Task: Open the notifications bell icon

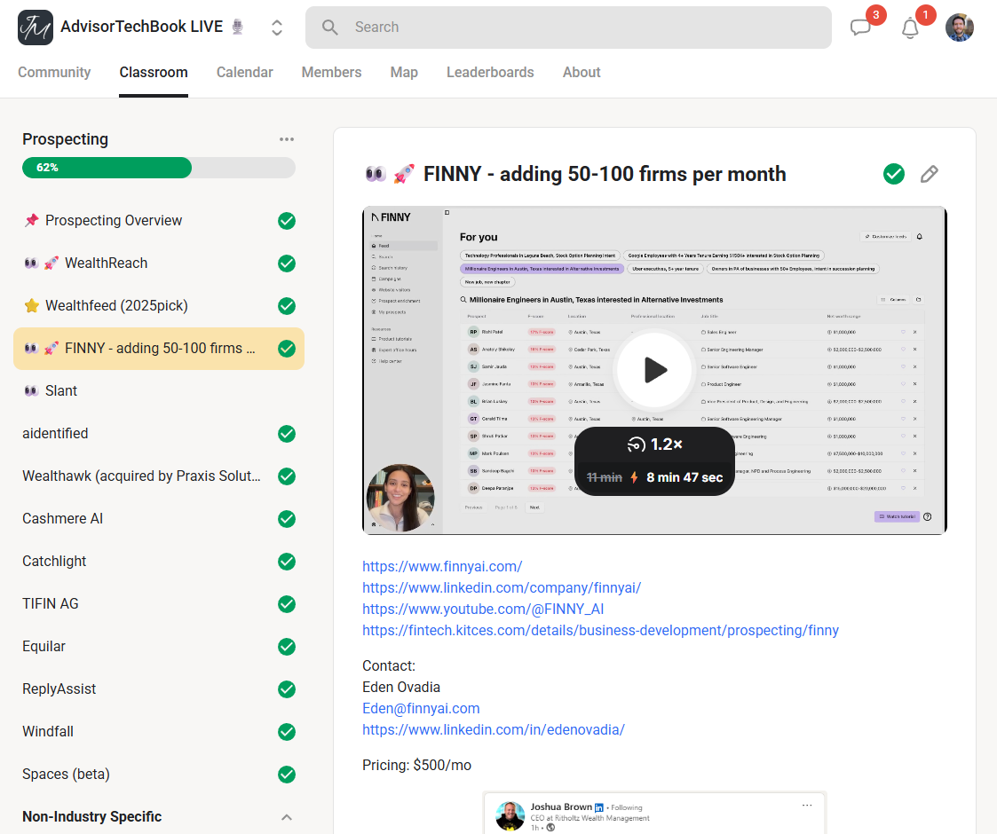Action: point(910,28)
